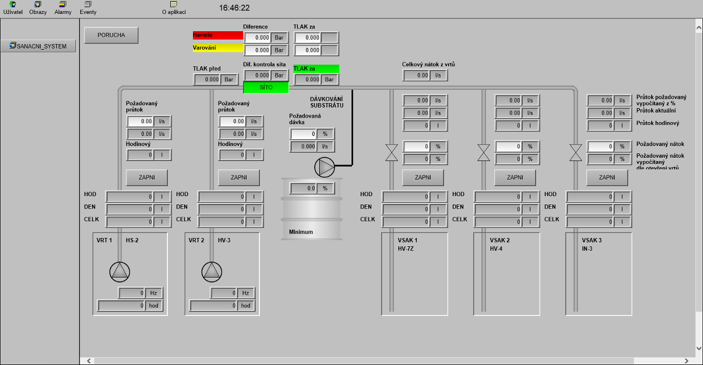Open the O aplikaci icon
The width and height of the screenshot is (703, 365).
[174, 8]
